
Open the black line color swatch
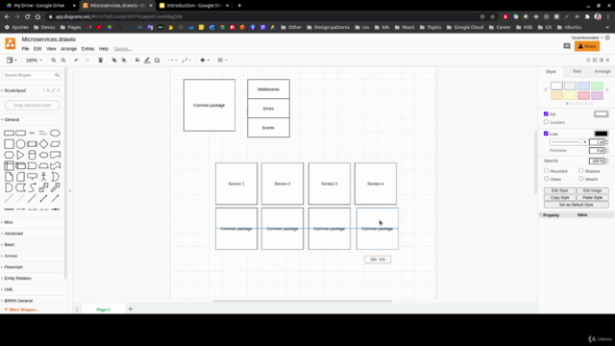tap(601, 134)
